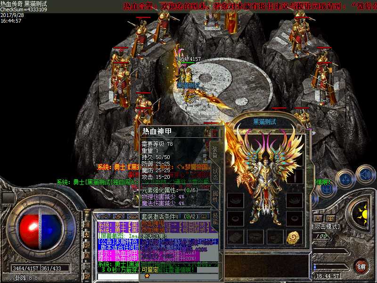
Task: Click the small person icon above attack mode
Action: coord(318,218)
